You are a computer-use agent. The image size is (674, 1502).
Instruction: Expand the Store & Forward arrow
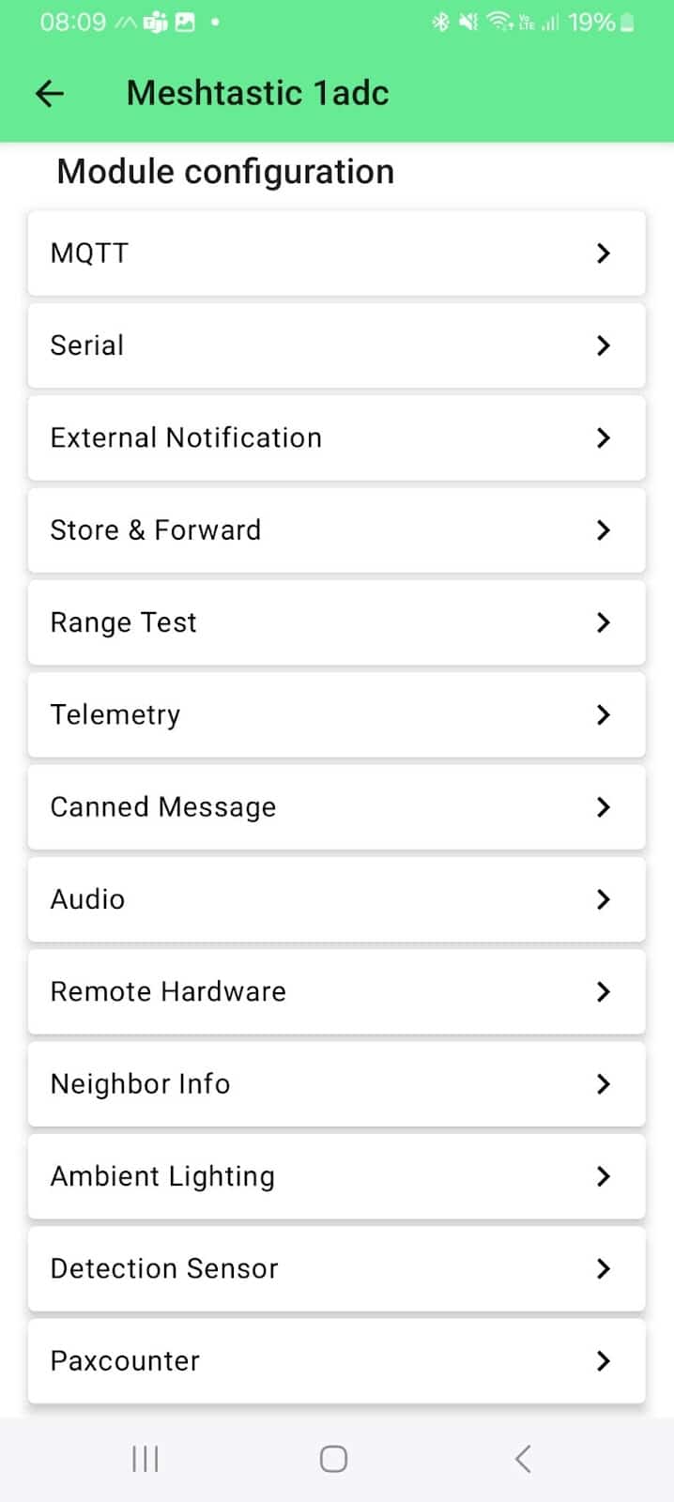pos(603,530)
